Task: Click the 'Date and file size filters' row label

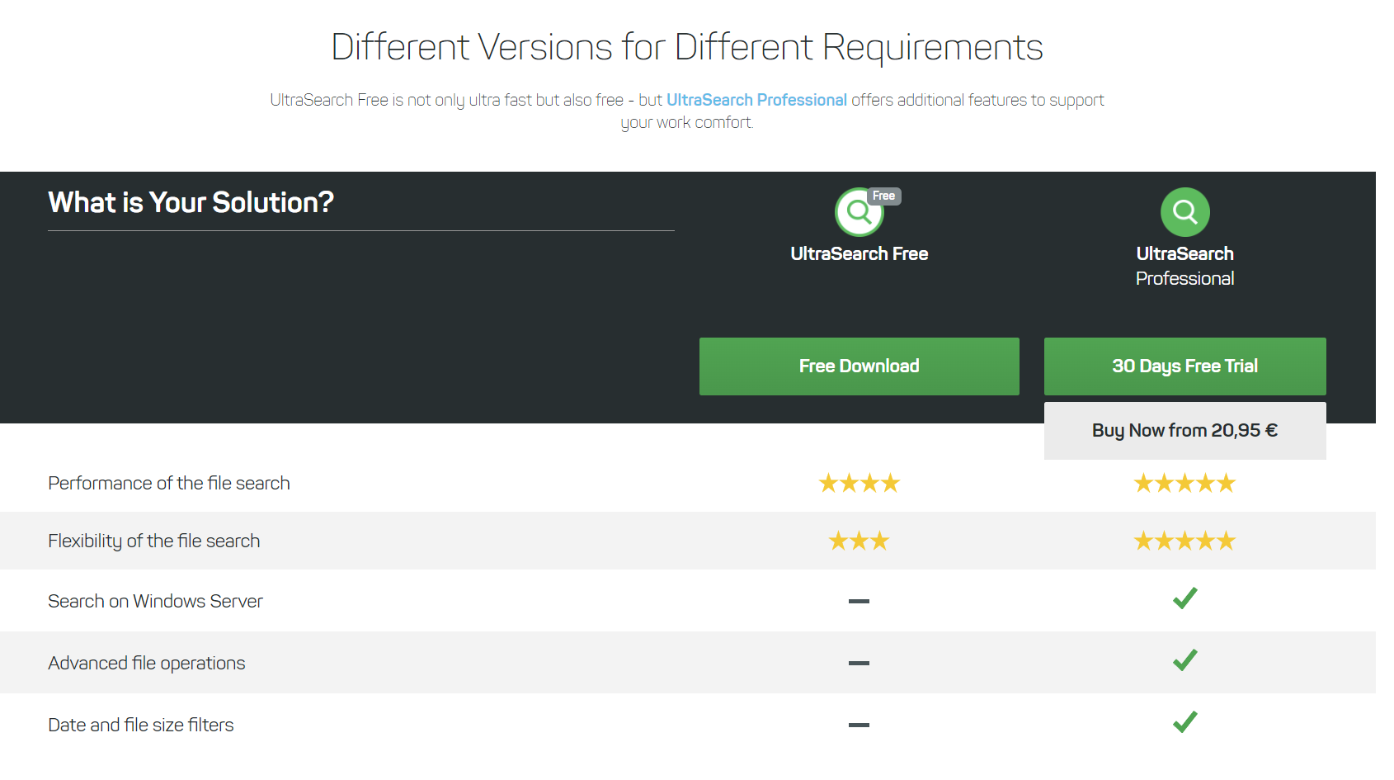Action: (141, 725)
